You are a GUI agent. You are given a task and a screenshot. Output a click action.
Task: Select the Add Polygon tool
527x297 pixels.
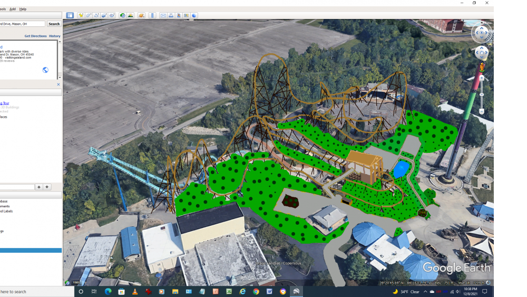pyautogui.click(x=89, y=15)
